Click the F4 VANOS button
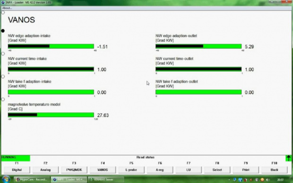 tap(103, 170)
